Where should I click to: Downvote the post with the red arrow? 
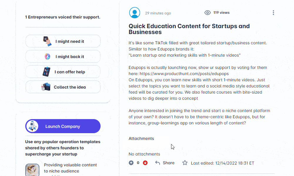pos(145,163)
